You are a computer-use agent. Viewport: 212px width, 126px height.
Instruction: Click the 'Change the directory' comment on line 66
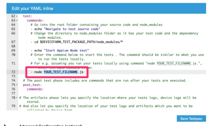click(x=114, y=35)
